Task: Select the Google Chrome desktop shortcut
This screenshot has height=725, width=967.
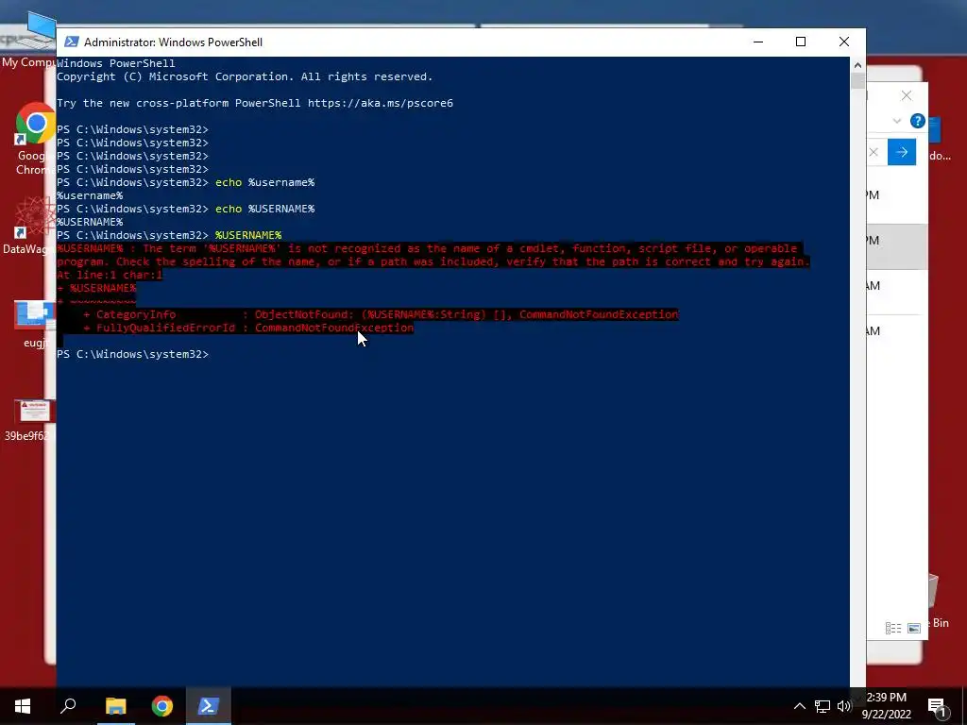Action: [35, 141]
